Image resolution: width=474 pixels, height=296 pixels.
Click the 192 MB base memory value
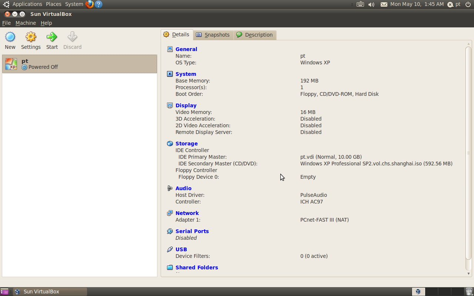pyautogui.click(x=309, y=81)
